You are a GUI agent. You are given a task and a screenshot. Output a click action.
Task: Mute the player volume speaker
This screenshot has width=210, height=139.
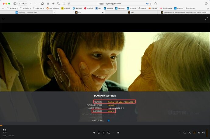point(204,133)
